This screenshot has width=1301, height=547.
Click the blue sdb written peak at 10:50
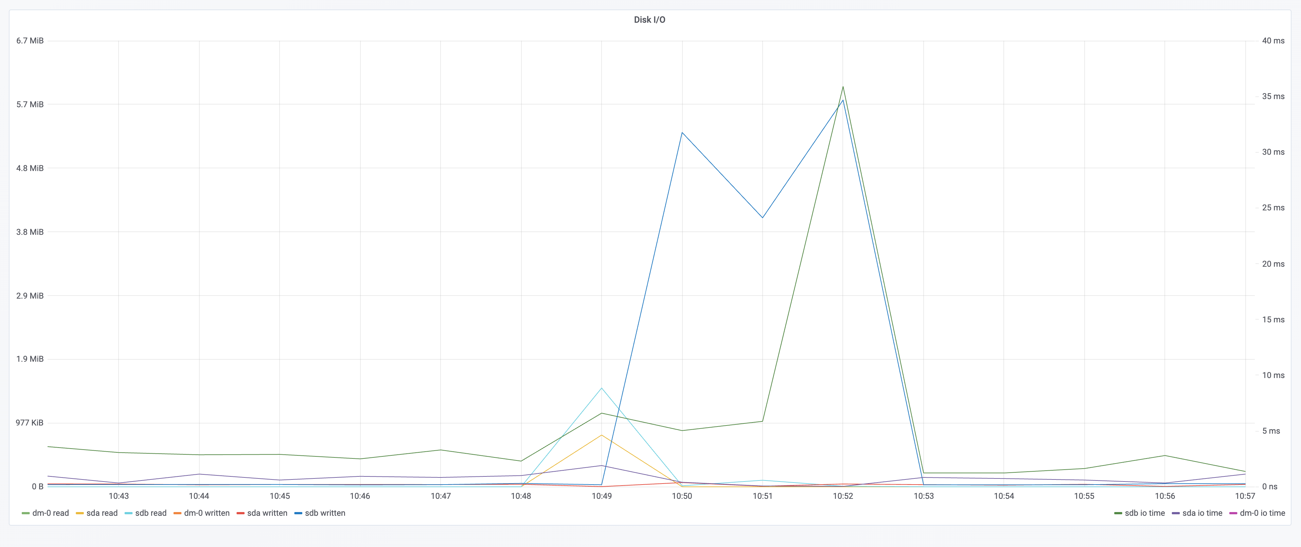[x=682, y=133]
